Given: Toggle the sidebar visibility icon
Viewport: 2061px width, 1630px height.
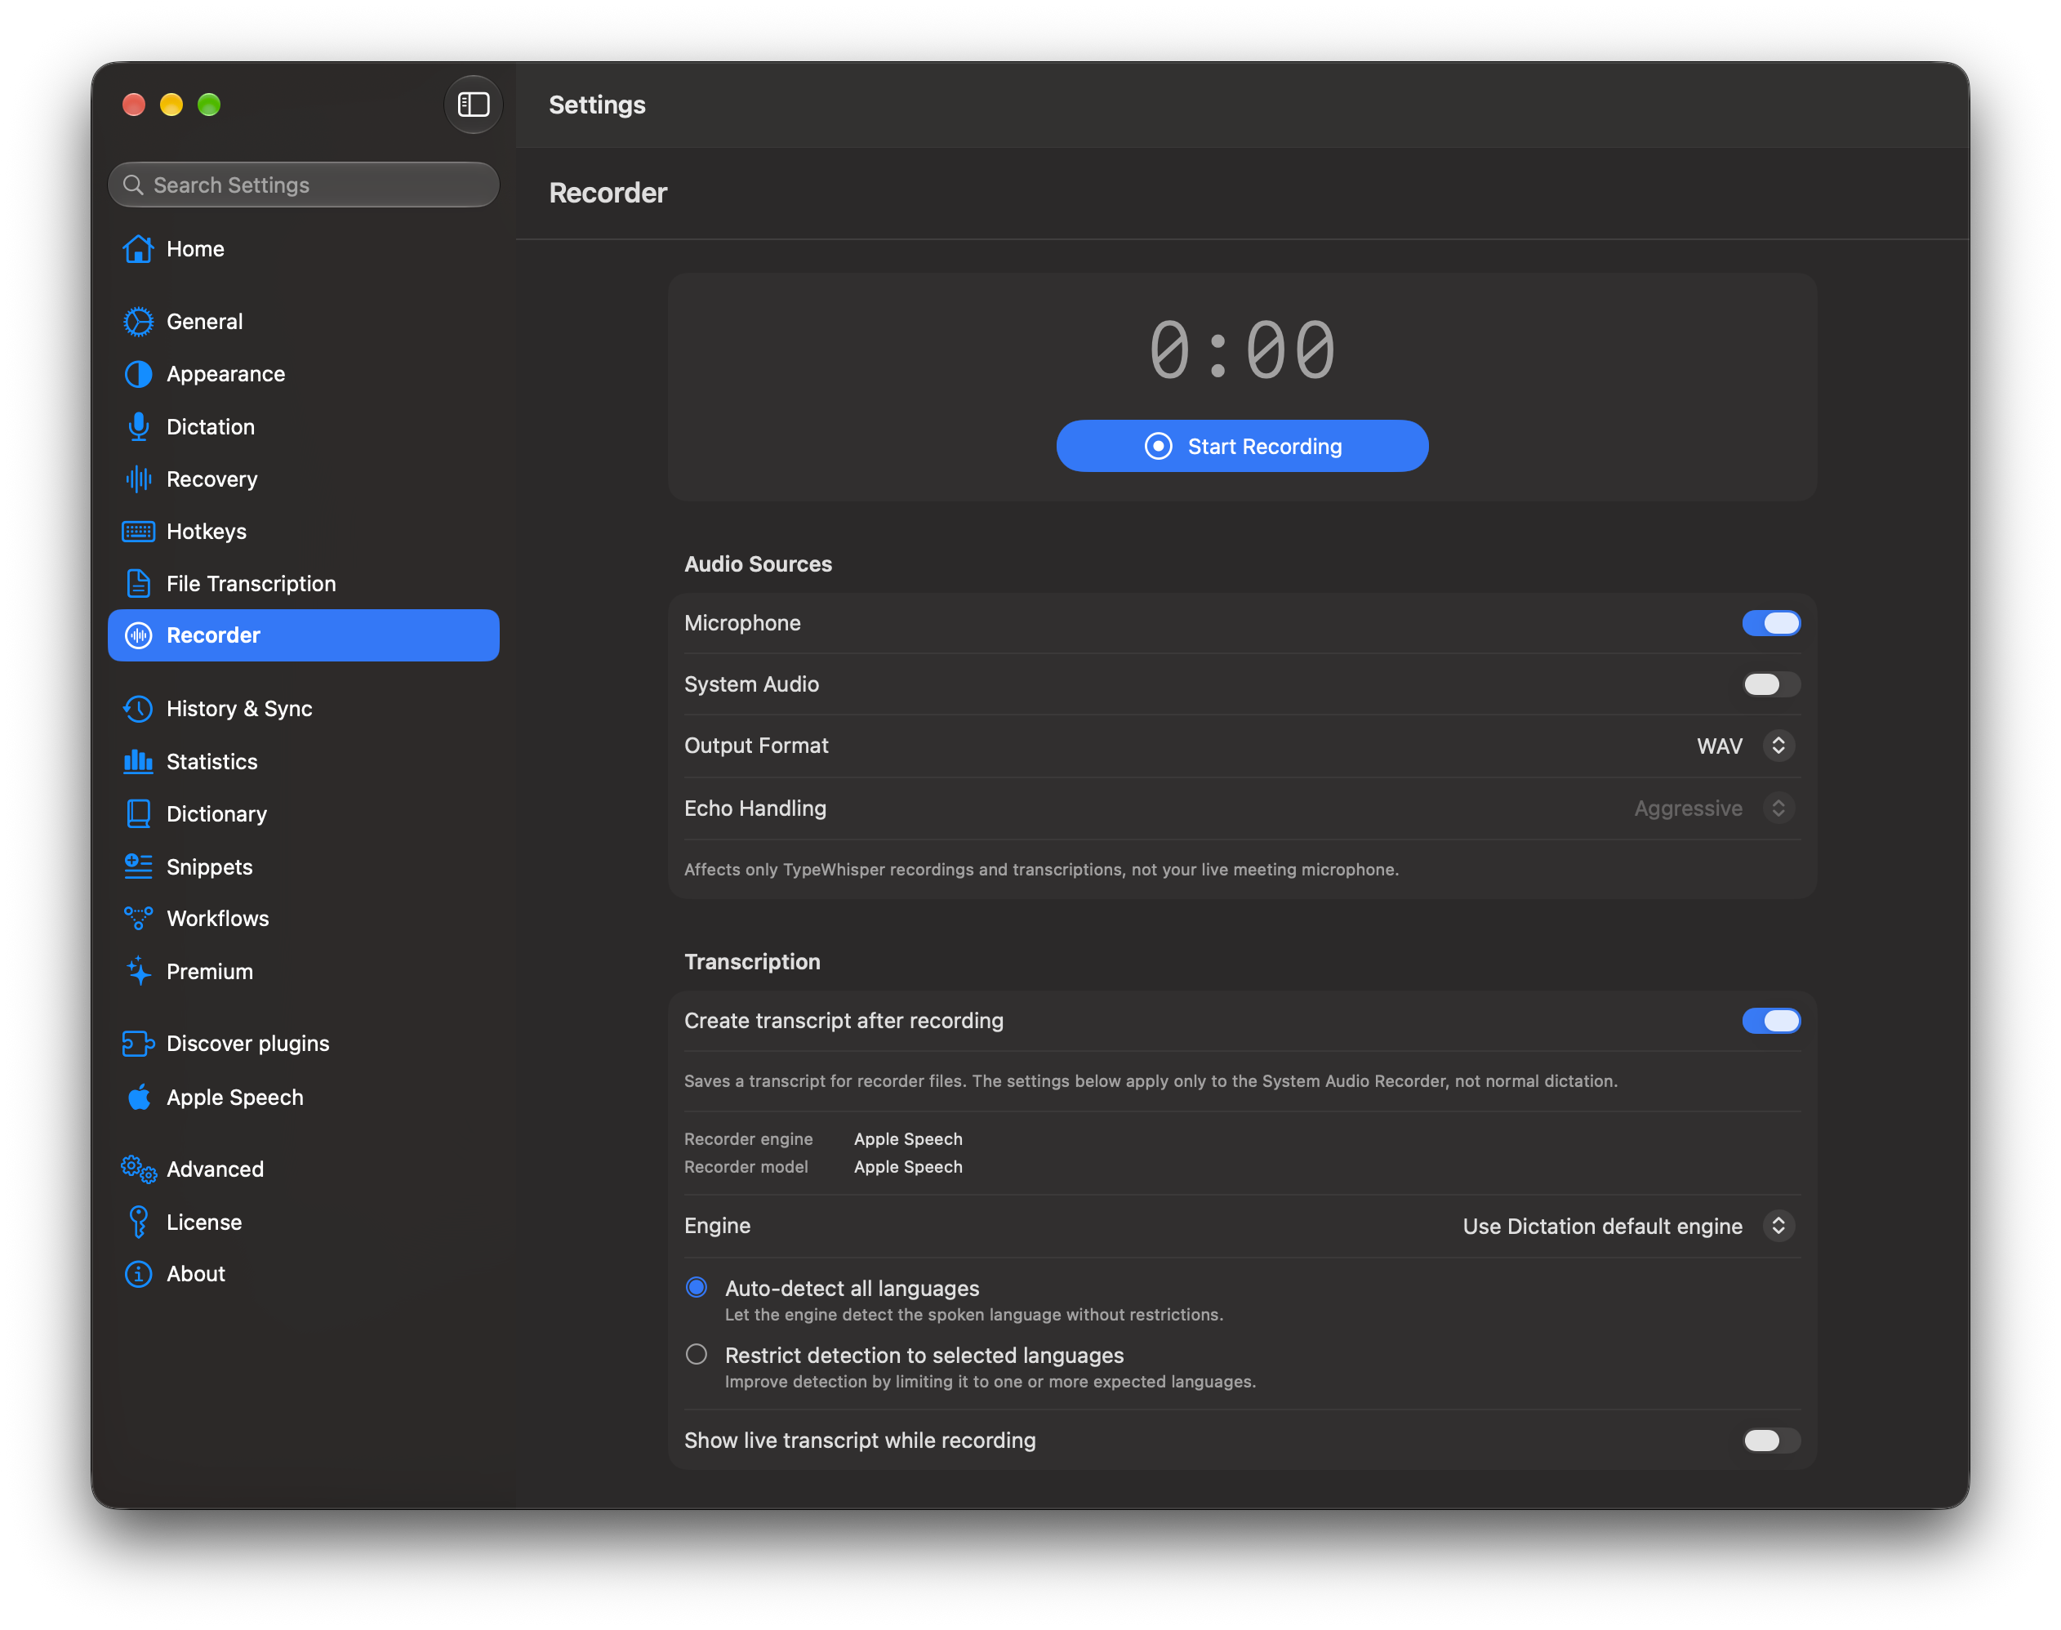Looking at the screenshot, I should (474, 104).
